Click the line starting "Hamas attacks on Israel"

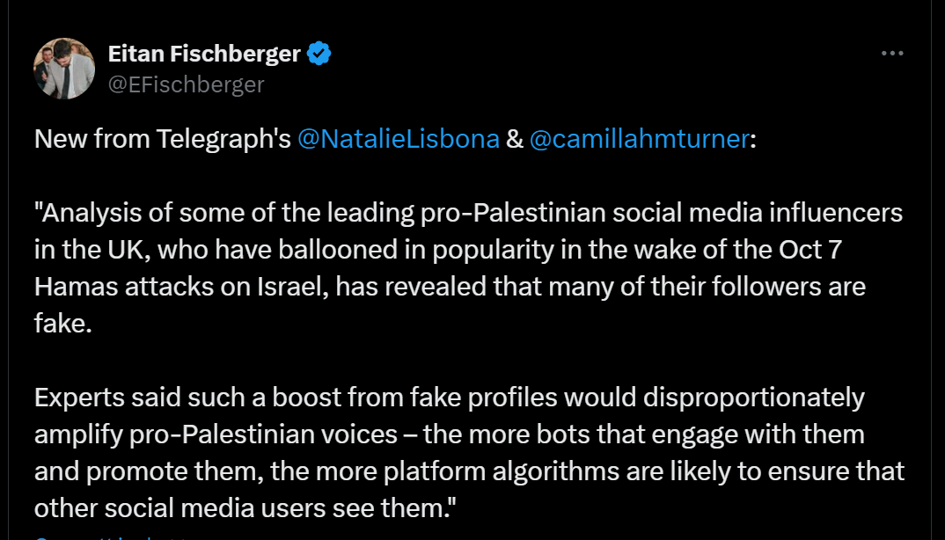[x=450, y=287]
